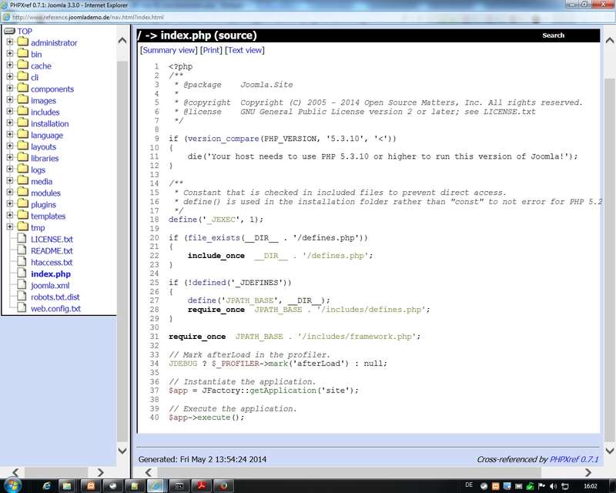The image size is (616, 493).
Task: Launch Internet Explorer from the taskbar
Action: 48,485
